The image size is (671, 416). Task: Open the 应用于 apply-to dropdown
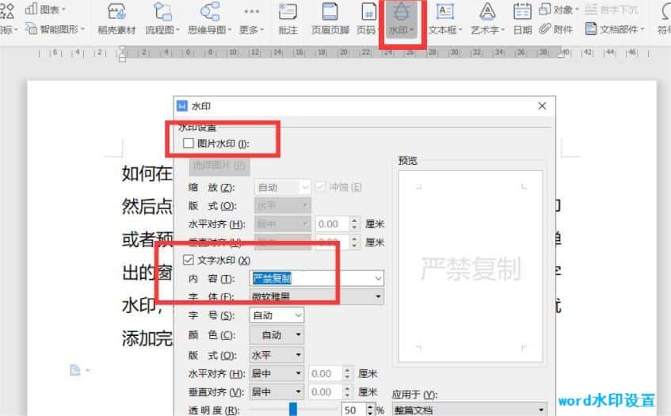470,410
